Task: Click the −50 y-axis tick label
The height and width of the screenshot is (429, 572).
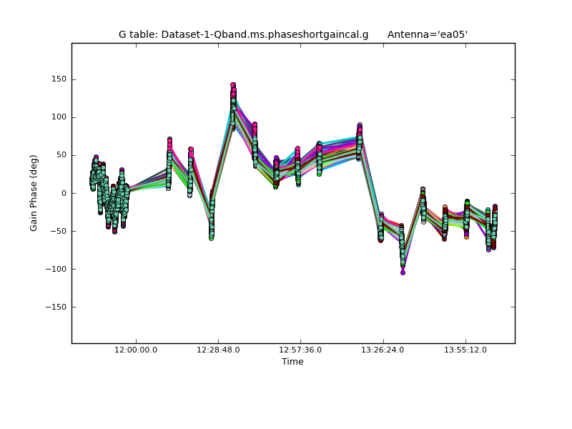Action: click(59, 231)
